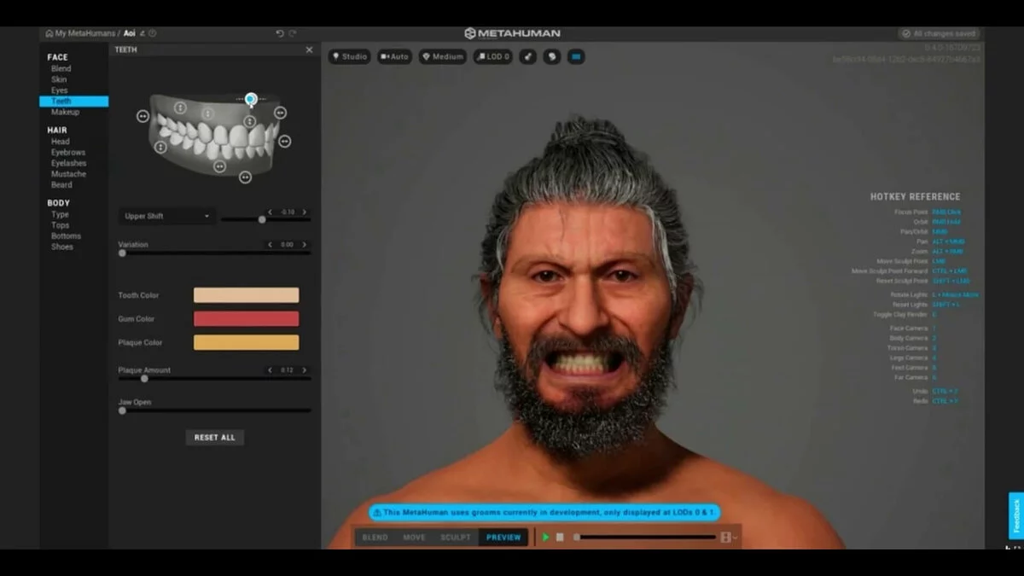Screen dimensions: 1024x576
Task: Click the preview timeline scrubber bar
Action: pos(646,537)
